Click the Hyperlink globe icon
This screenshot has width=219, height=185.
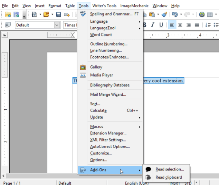point(202,15)
